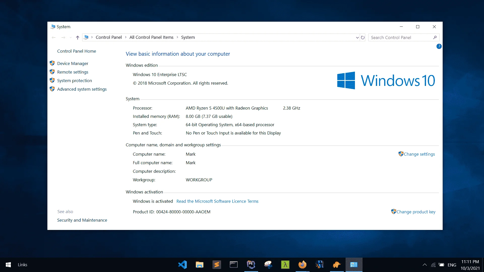Screen dimensions: 484x272
Task: Open the HeidiSQL taskbar icon
Action: point(319,265)
